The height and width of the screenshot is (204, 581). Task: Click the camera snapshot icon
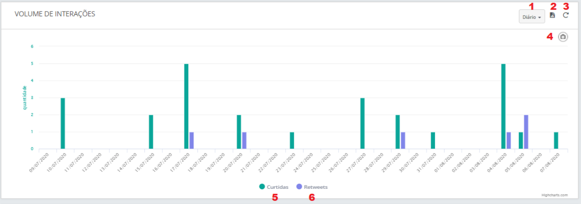click(x=563, y=37)
